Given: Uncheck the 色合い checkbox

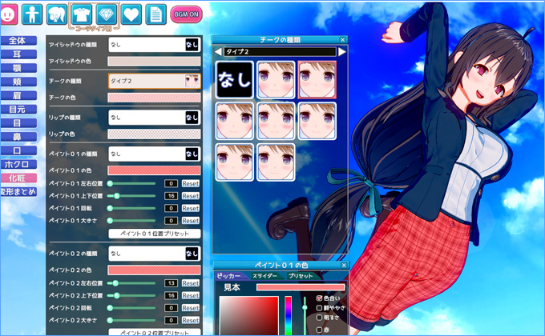Looking at the screenshot, I should coord(320,298).
